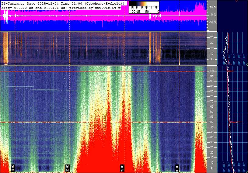The image size is (248, 173).
Task: Click the I1-Cumiana station name text
Action: [x=12, y=3]
